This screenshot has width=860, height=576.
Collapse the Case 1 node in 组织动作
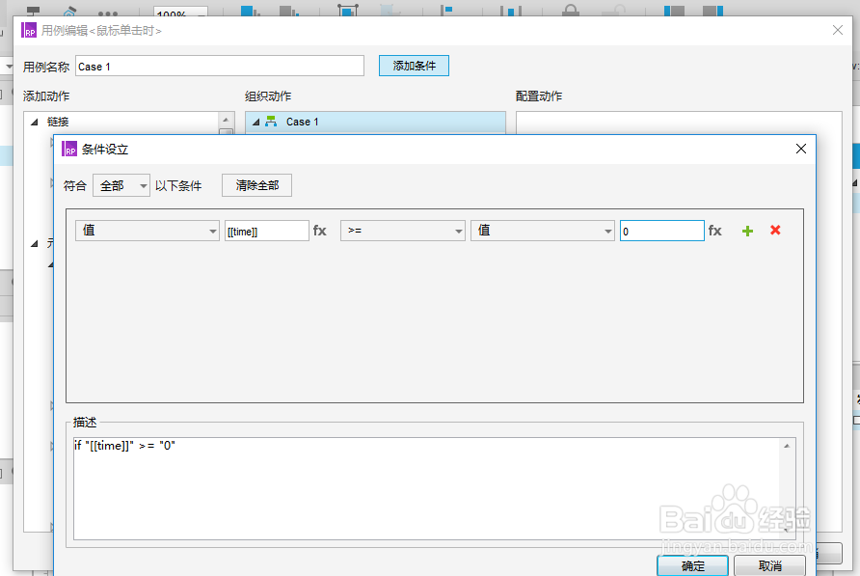[255, 122]
